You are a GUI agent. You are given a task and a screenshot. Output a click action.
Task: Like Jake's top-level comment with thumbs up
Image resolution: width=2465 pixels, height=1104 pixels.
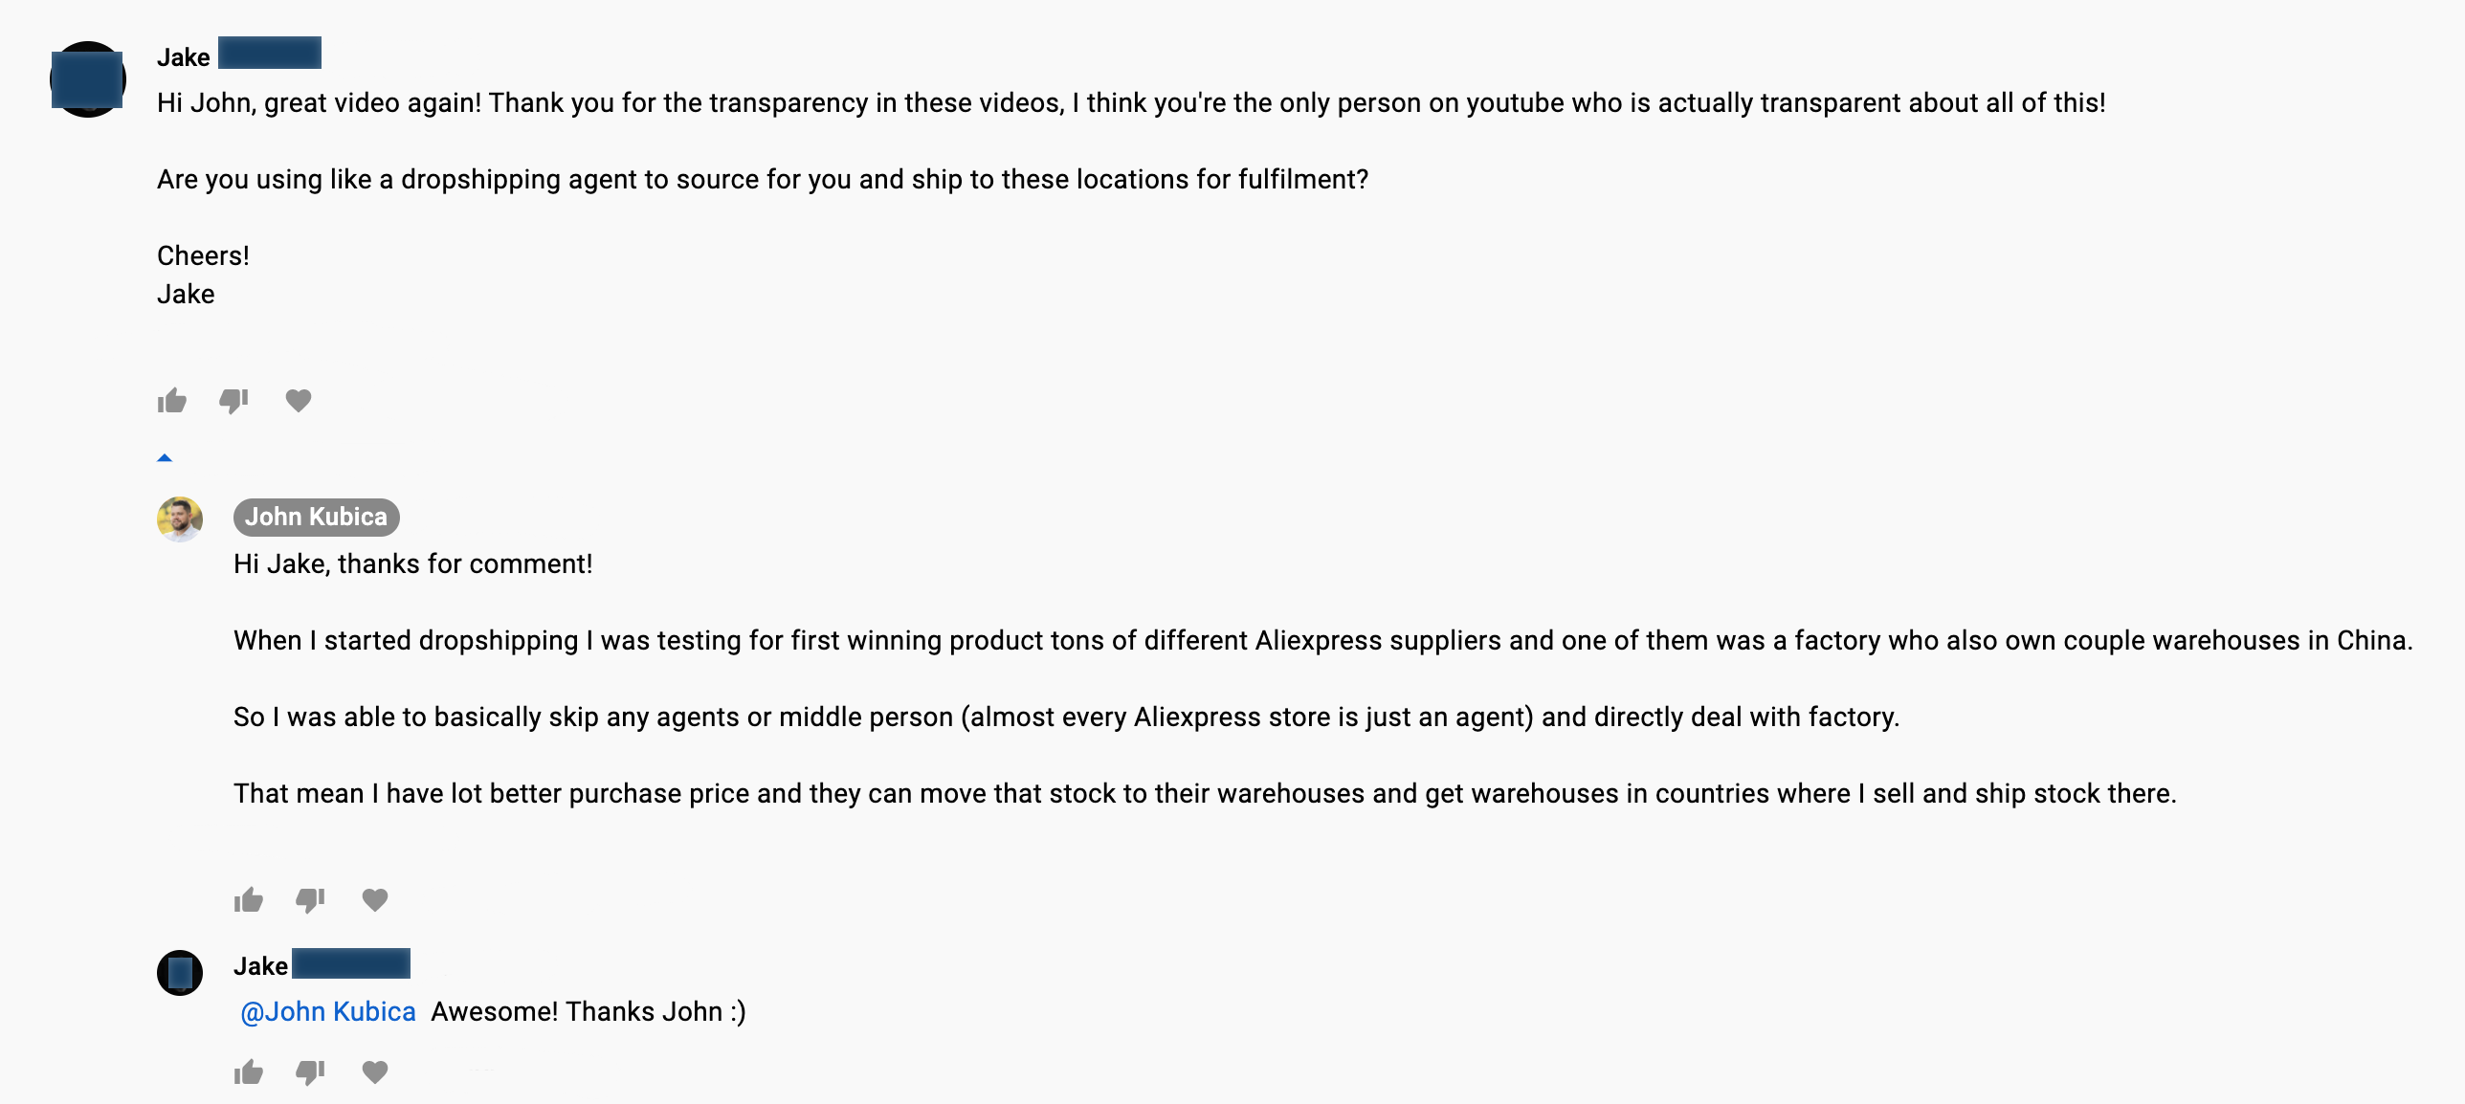coord(172,401)
